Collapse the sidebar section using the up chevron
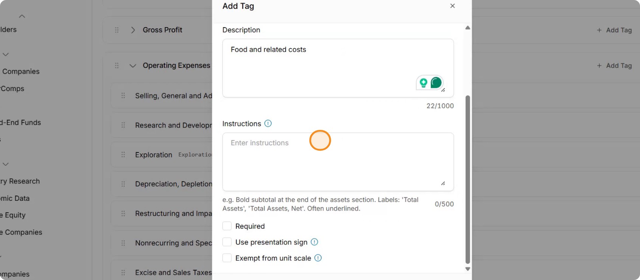The image size is (640, 280). click(22, 16)
